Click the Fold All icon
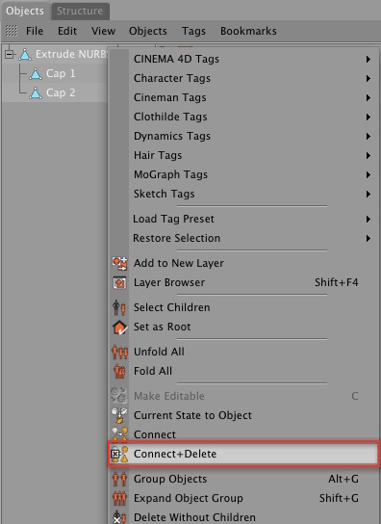Image resolution: width=381 pixels, height=524 pixels. [119, 371]
